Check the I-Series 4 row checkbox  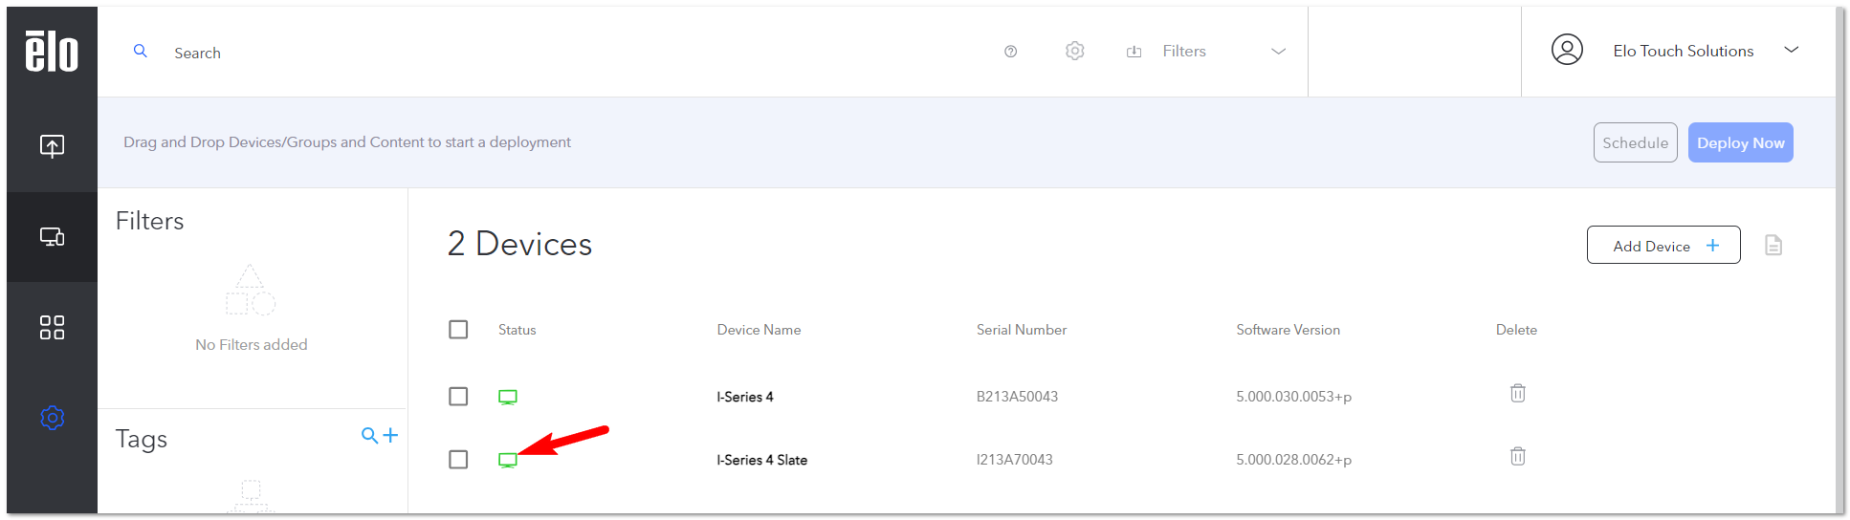point(458,397)
